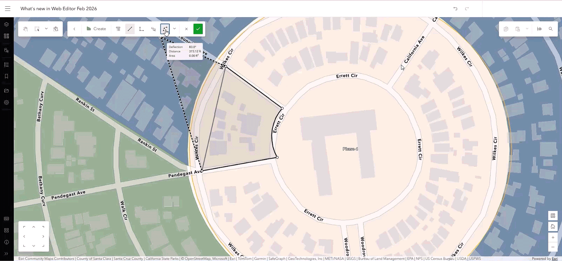
Task: Open the settings gear in the sidebar
Action: tap(6, 102)
